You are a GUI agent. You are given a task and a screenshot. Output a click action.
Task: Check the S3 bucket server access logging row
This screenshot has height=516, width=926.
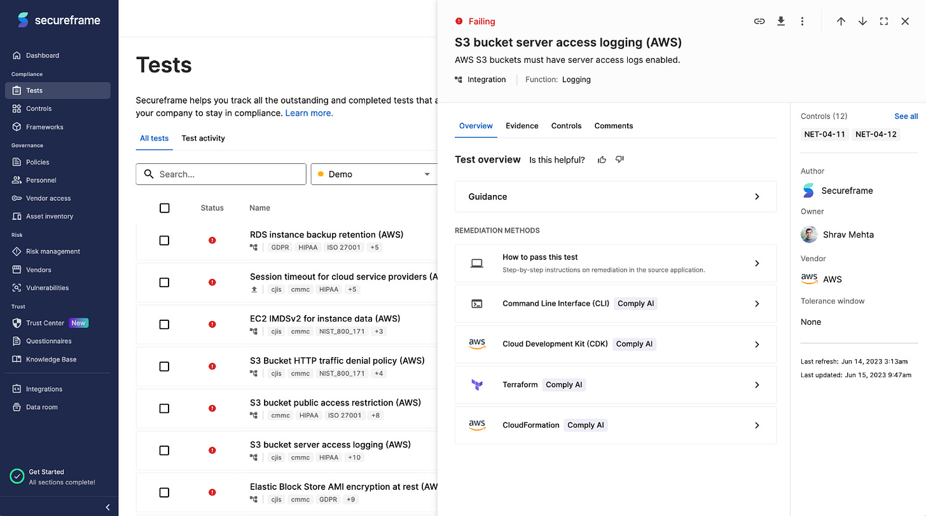pos(164,450)
